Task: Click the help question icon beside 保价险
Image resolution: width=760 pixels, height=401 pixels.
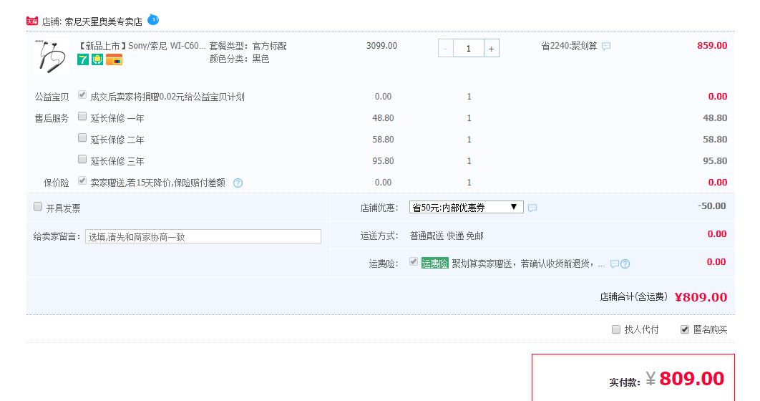Action: click(238, 183)
